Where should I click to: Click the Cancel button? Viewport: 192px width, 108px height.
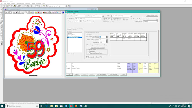point(77,74)
